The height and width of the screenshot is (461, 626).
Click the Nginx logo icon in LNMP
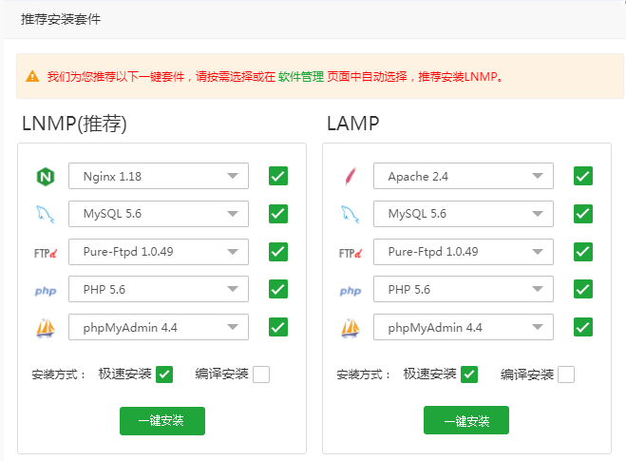point(44,177)
